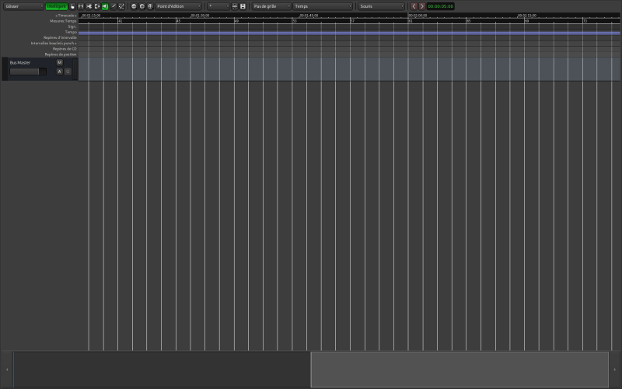Select the Stretch/shrink regions tool
622x389 pixels.
96,6
